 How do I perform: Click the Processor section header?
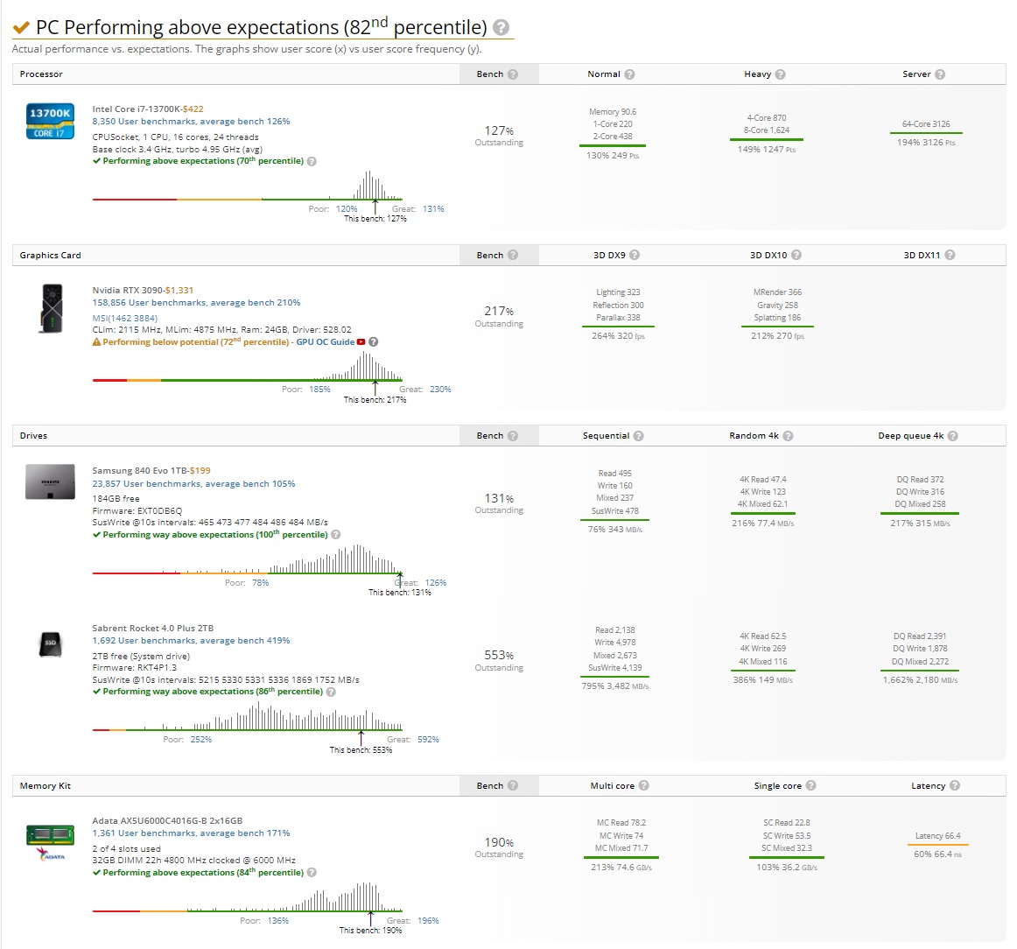click(41, 74)
